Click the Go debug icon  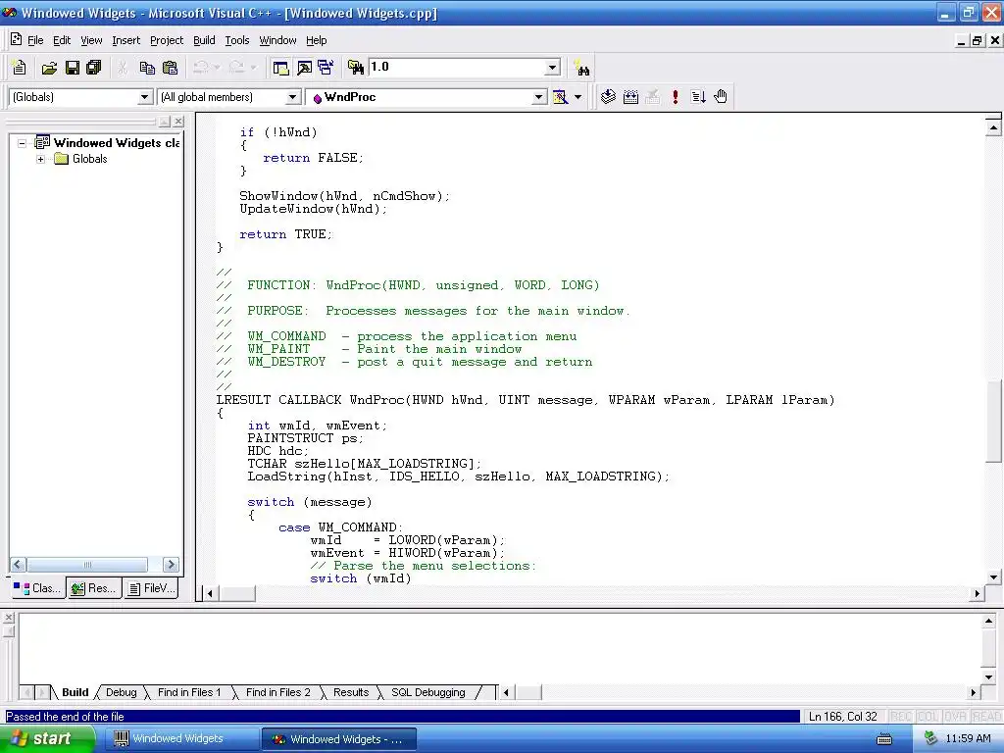click(698, 97)
